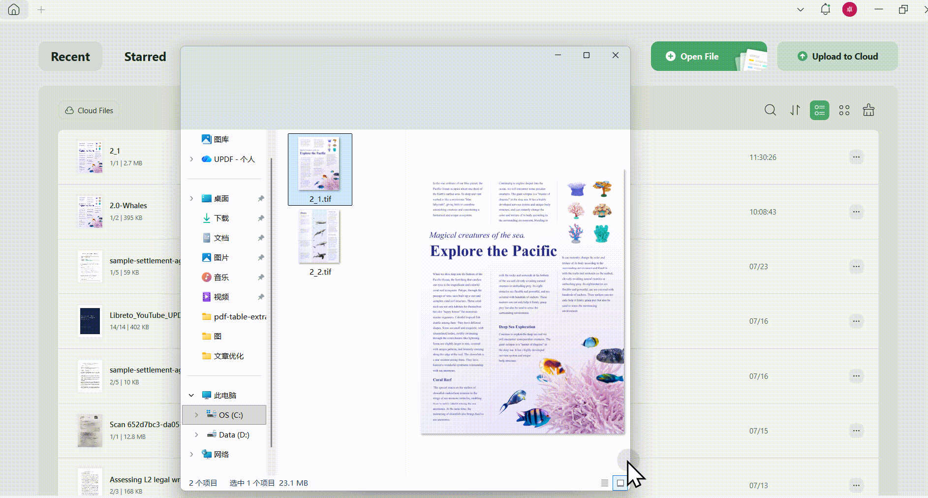Expand the 桌面 folder node

point(191,198)
